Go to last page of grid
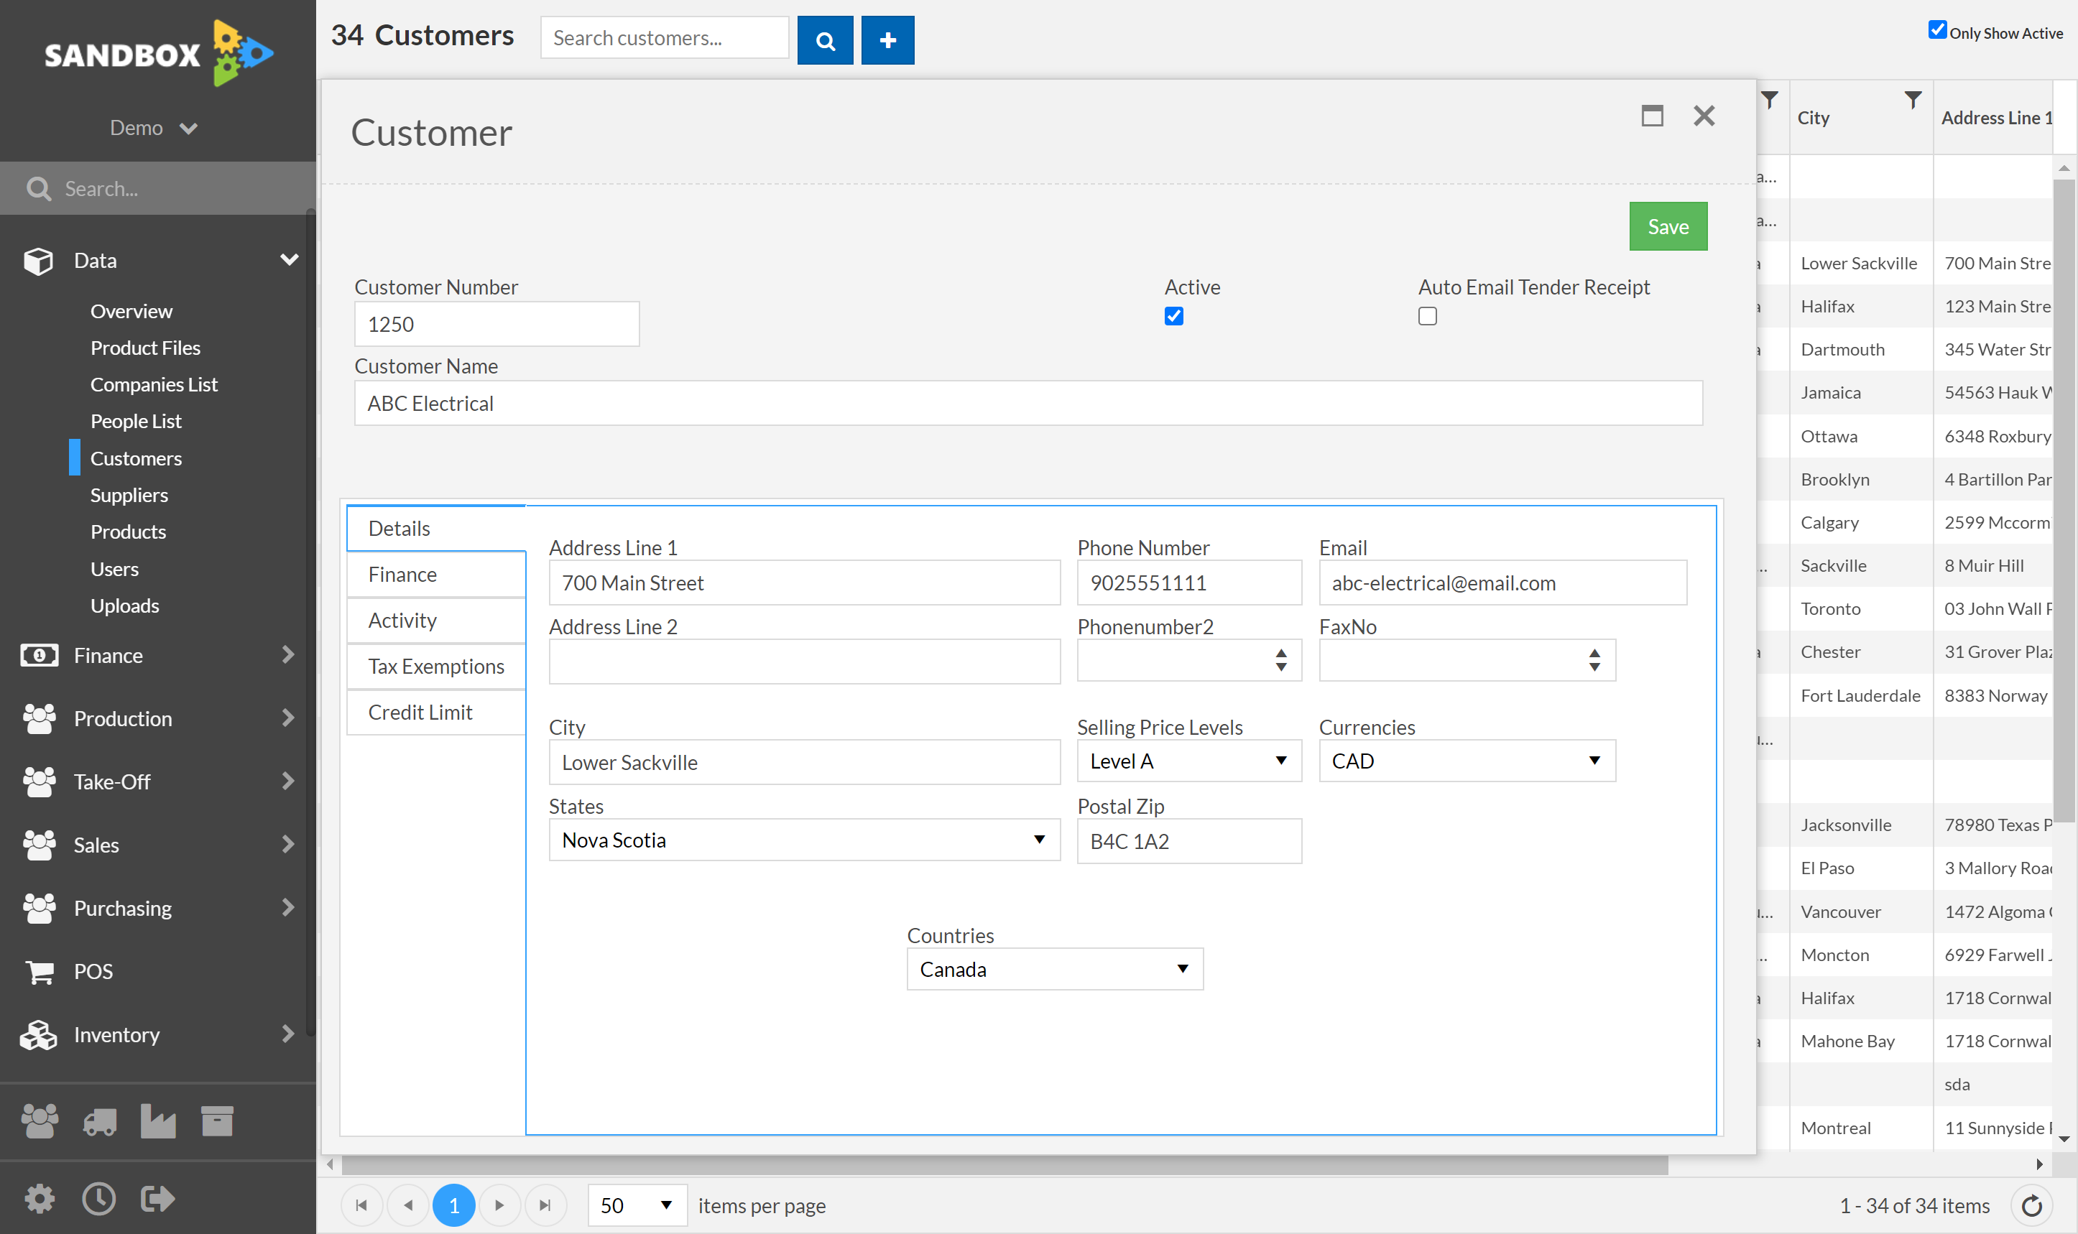Image resolution: width=2078 pixels, height=1234 pixels. 545,1205
